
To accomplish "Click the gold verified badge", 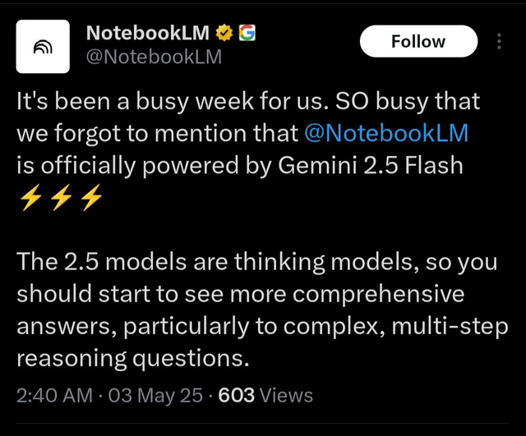I will (223, 34).
